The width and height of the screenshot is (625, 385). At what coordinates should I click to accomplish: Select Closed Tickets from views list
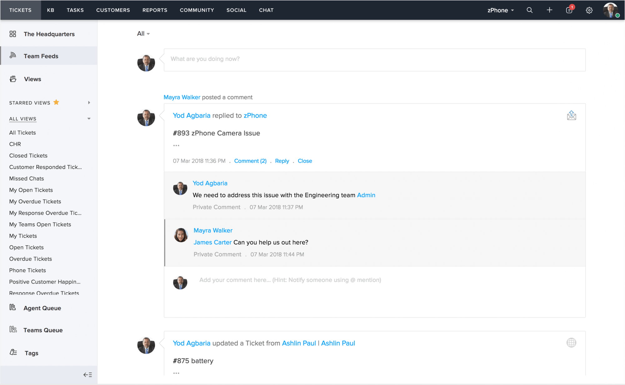28,155
